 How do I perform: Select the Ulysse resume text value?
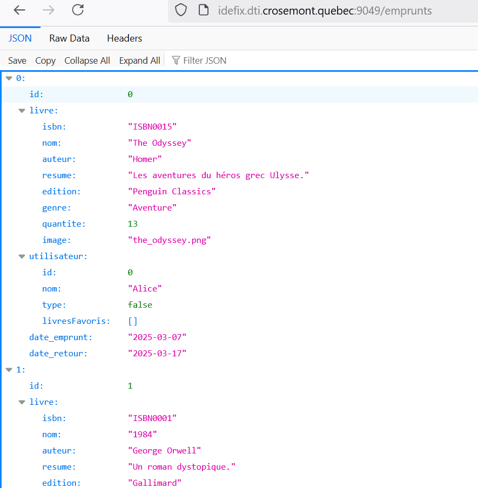pyautogui.click(x=218, y=175)
